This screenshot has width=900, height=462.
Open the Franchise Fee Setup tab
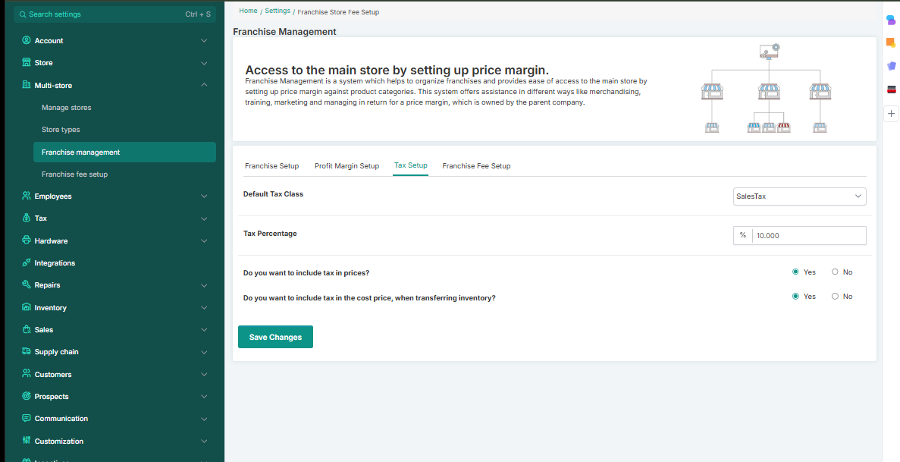(476, 166)
